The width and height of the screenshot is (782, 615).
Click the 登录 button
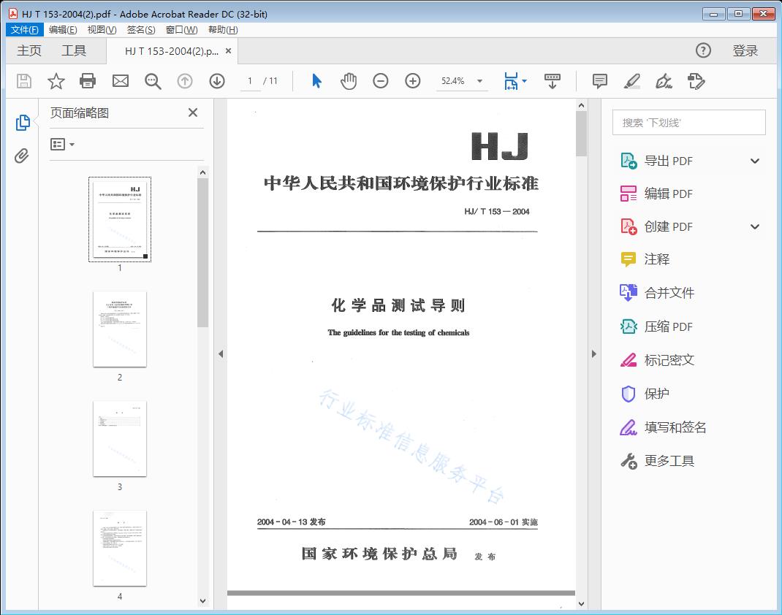coord(747,50)
